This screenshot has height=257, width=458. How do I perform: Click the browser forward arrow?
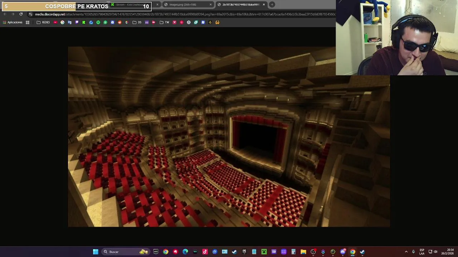[13, 14]
